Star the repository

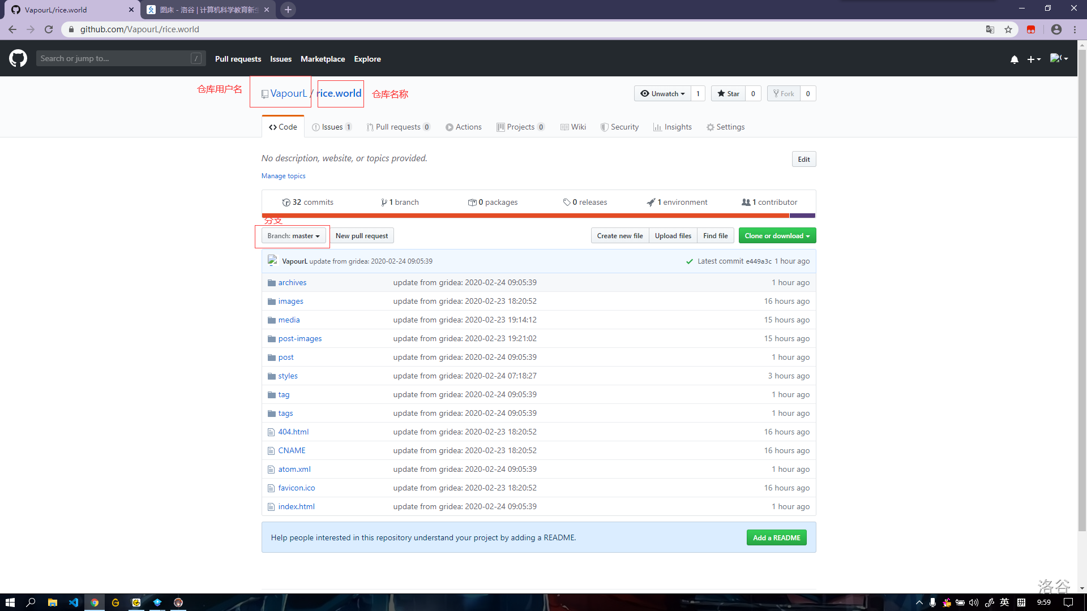click(728, 94)
